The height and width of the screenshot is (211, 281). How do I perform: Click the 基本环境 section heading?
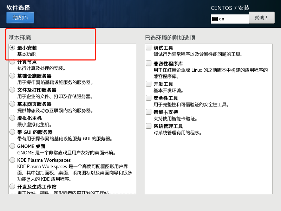20,38
